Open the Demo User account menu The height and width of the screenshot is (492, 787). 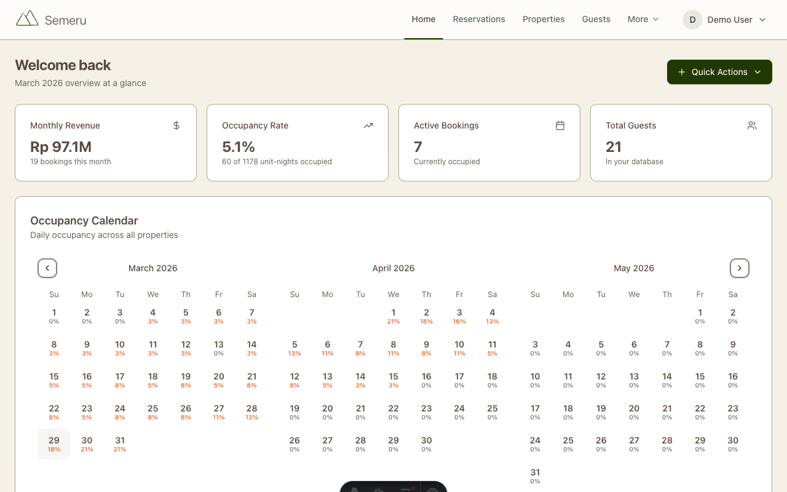[725, 20]
